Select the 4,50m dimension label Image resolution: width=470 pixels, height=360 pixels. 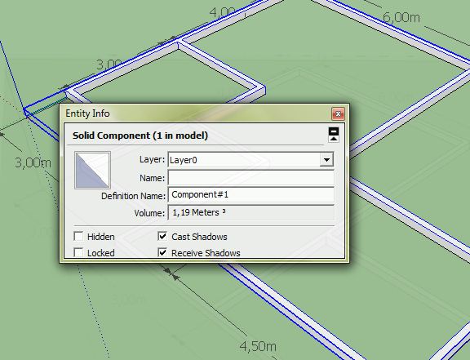tap(258, 346)
